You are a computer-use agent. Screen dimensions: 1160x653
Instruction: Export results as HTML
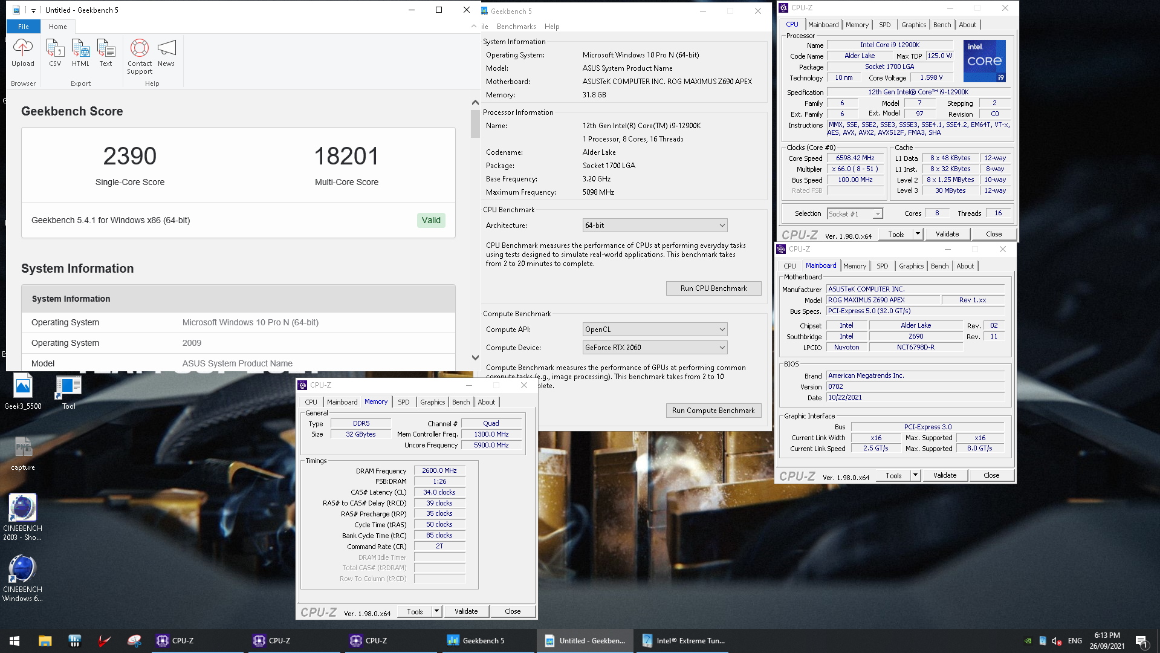coord(80,53)
